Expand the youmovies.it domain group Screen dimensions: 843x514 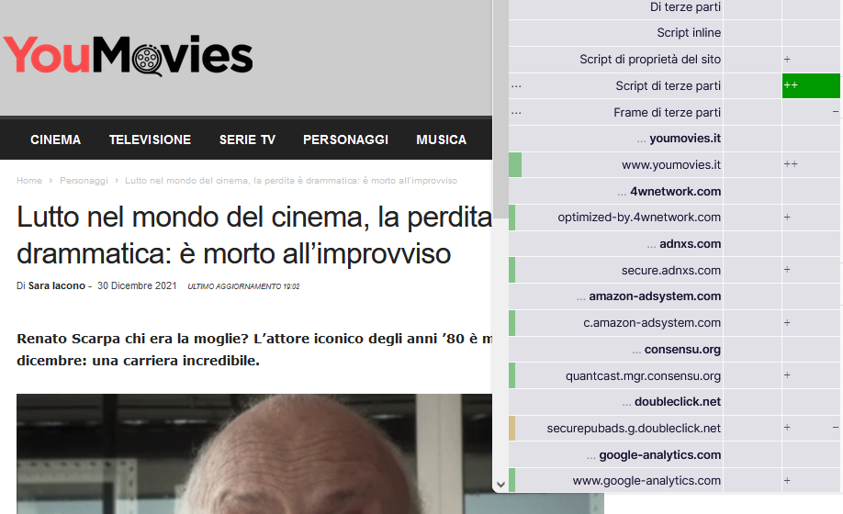pos(679,139)
